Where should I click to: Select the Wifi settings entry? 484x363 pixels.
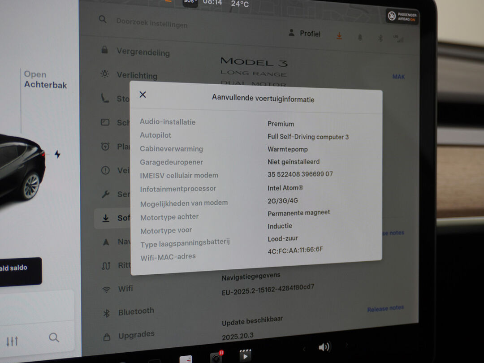point(125,288)
